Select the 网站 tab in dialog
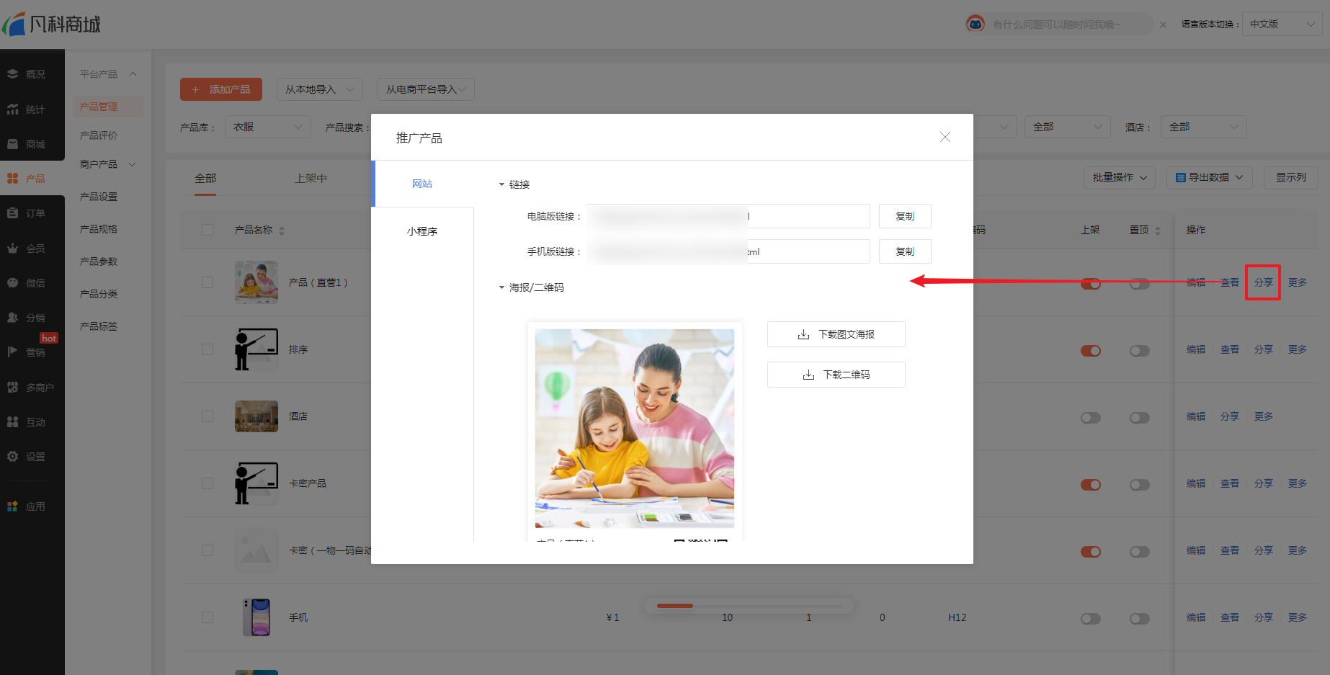The height and width of the screenshot is (675, 1330). [x=422, y=184]
